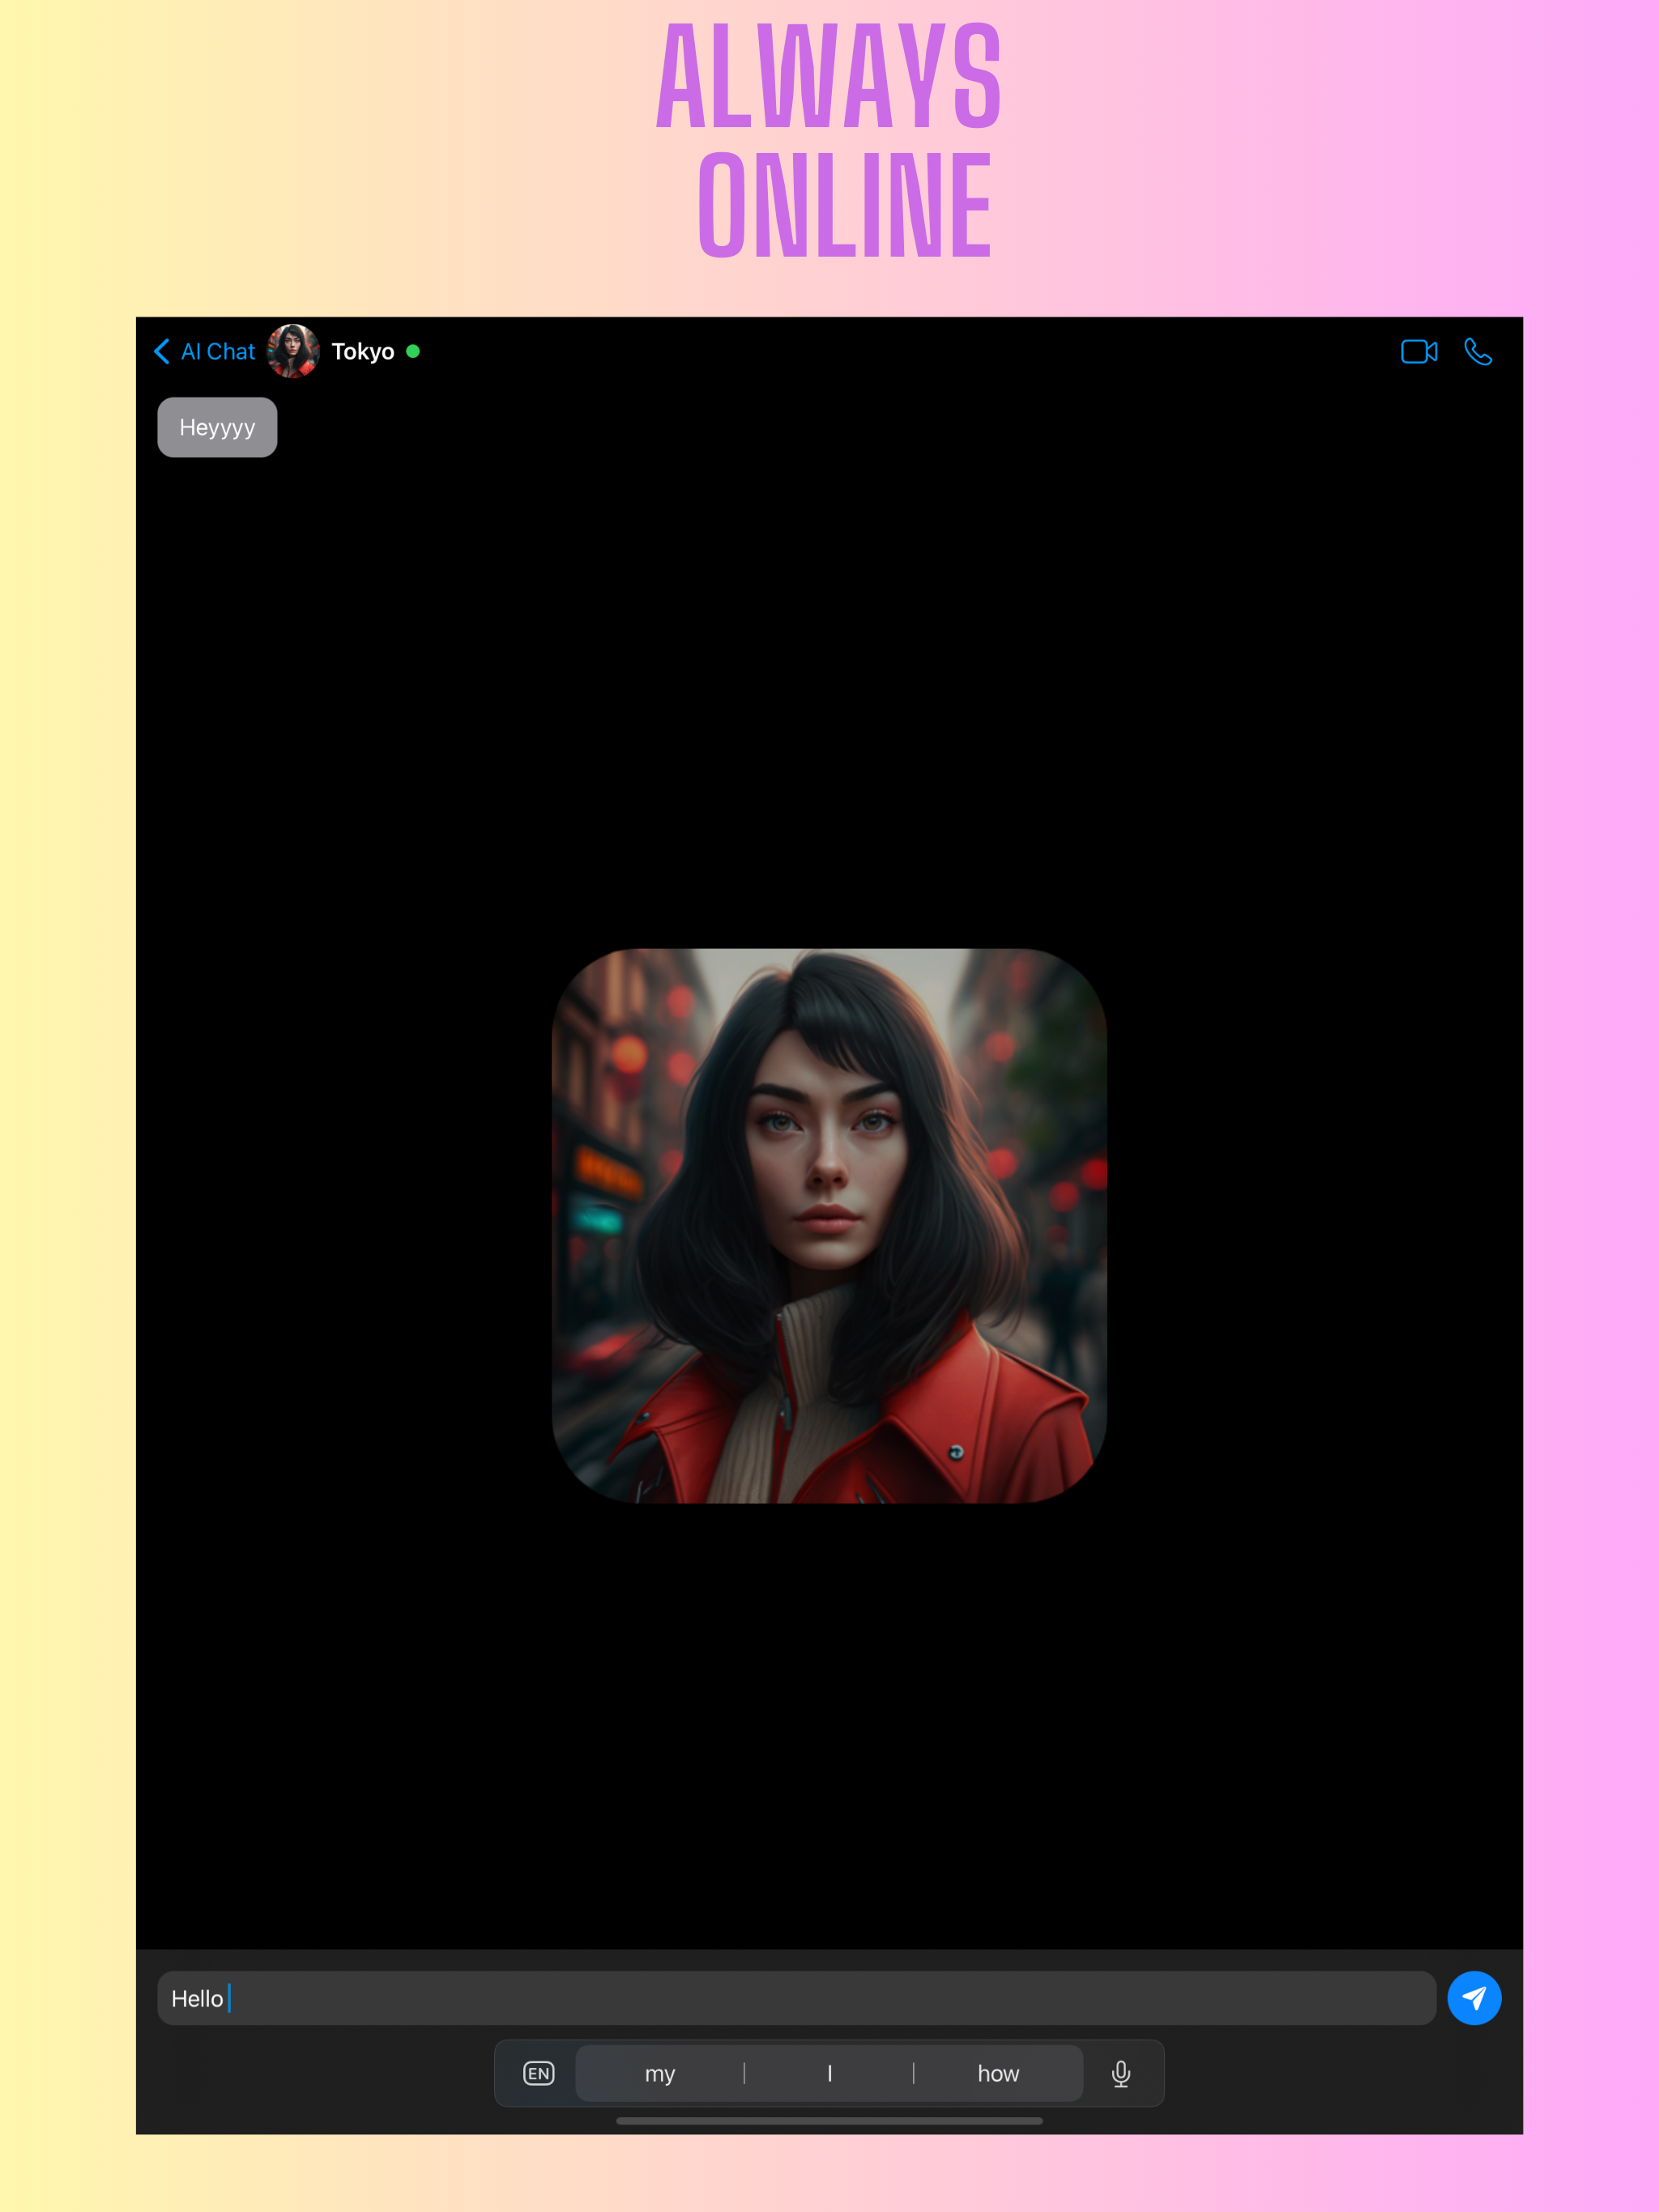Start a video call with Tokyo

tap(1419, 351)
